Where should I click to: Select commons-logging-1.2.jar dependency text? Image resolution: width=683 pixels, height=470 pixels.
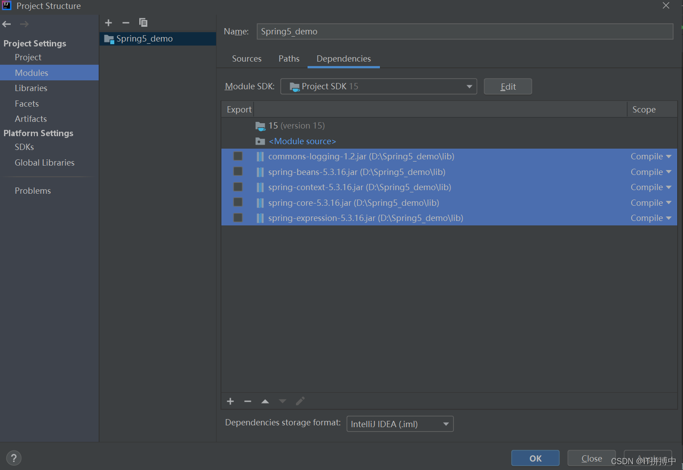point(361,157)
